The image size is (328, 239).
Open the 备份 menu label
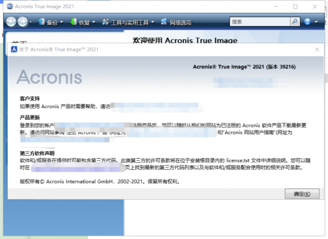coord(52,22)
